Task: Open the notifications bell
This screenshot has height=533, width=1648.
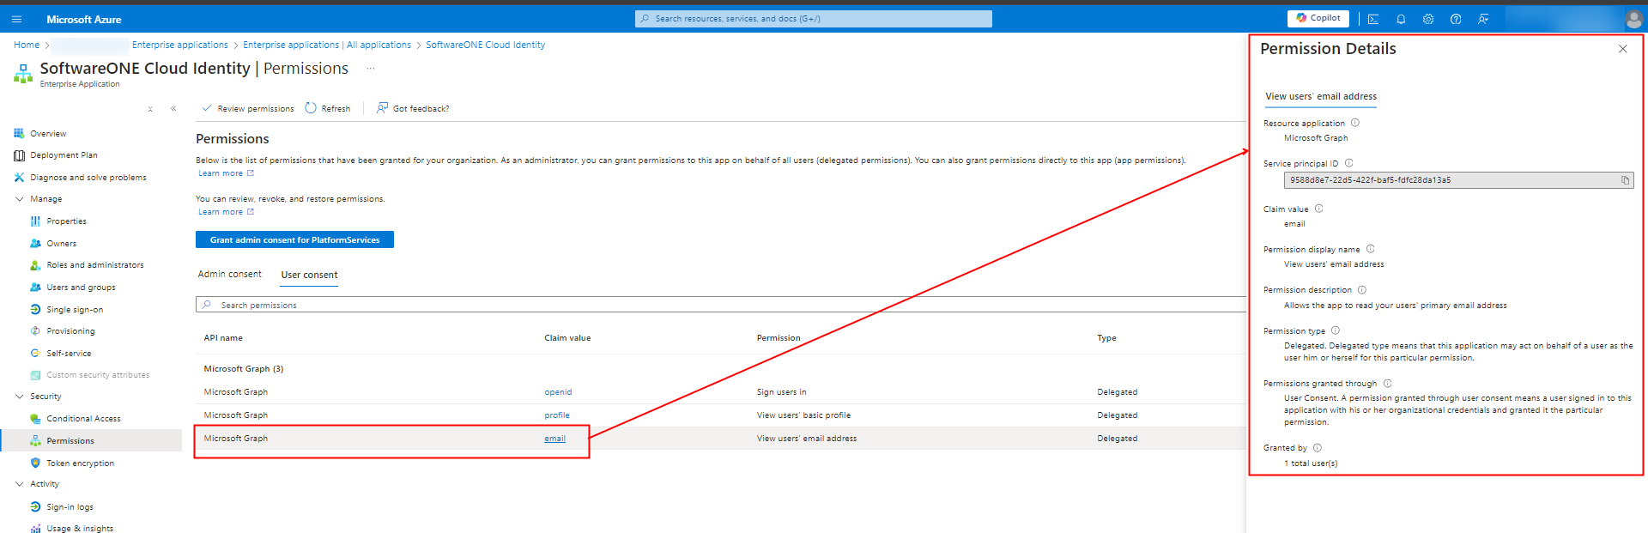Action: pos(1401,19)
